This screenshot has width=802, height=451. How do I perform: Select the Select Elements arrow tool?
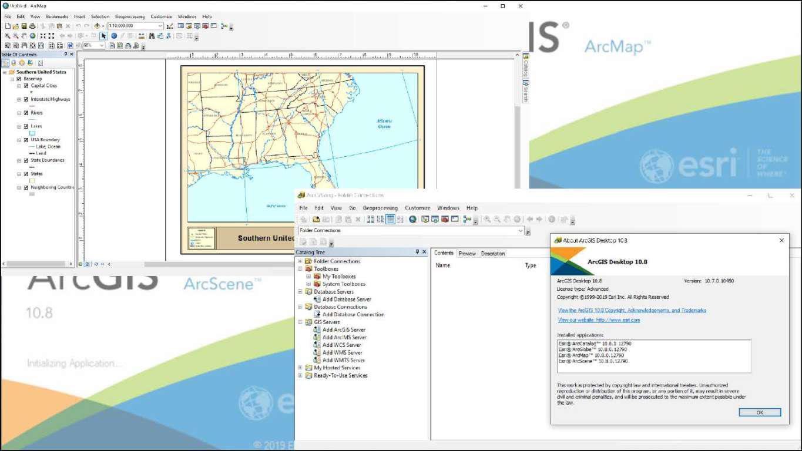click(103, 36)
